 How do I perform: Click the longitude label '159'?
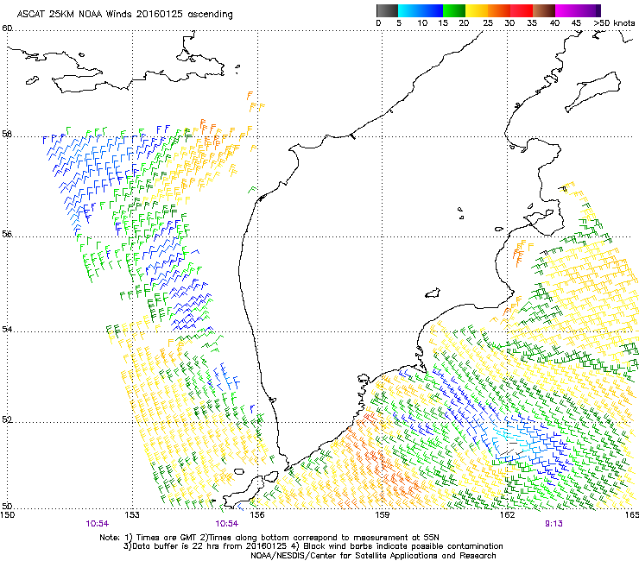(382, 515)
